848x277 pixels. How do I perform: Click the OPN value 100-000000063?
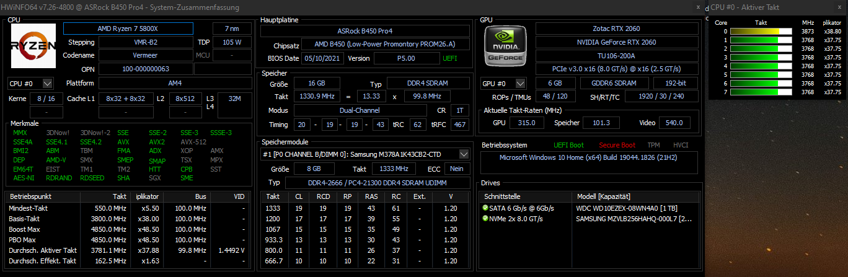tap(145, 69)
